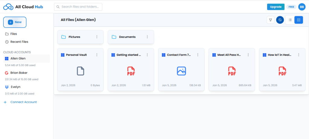Open the Documents folder name
The height and width of the screenshot is (139, 309).
(127, 37)
